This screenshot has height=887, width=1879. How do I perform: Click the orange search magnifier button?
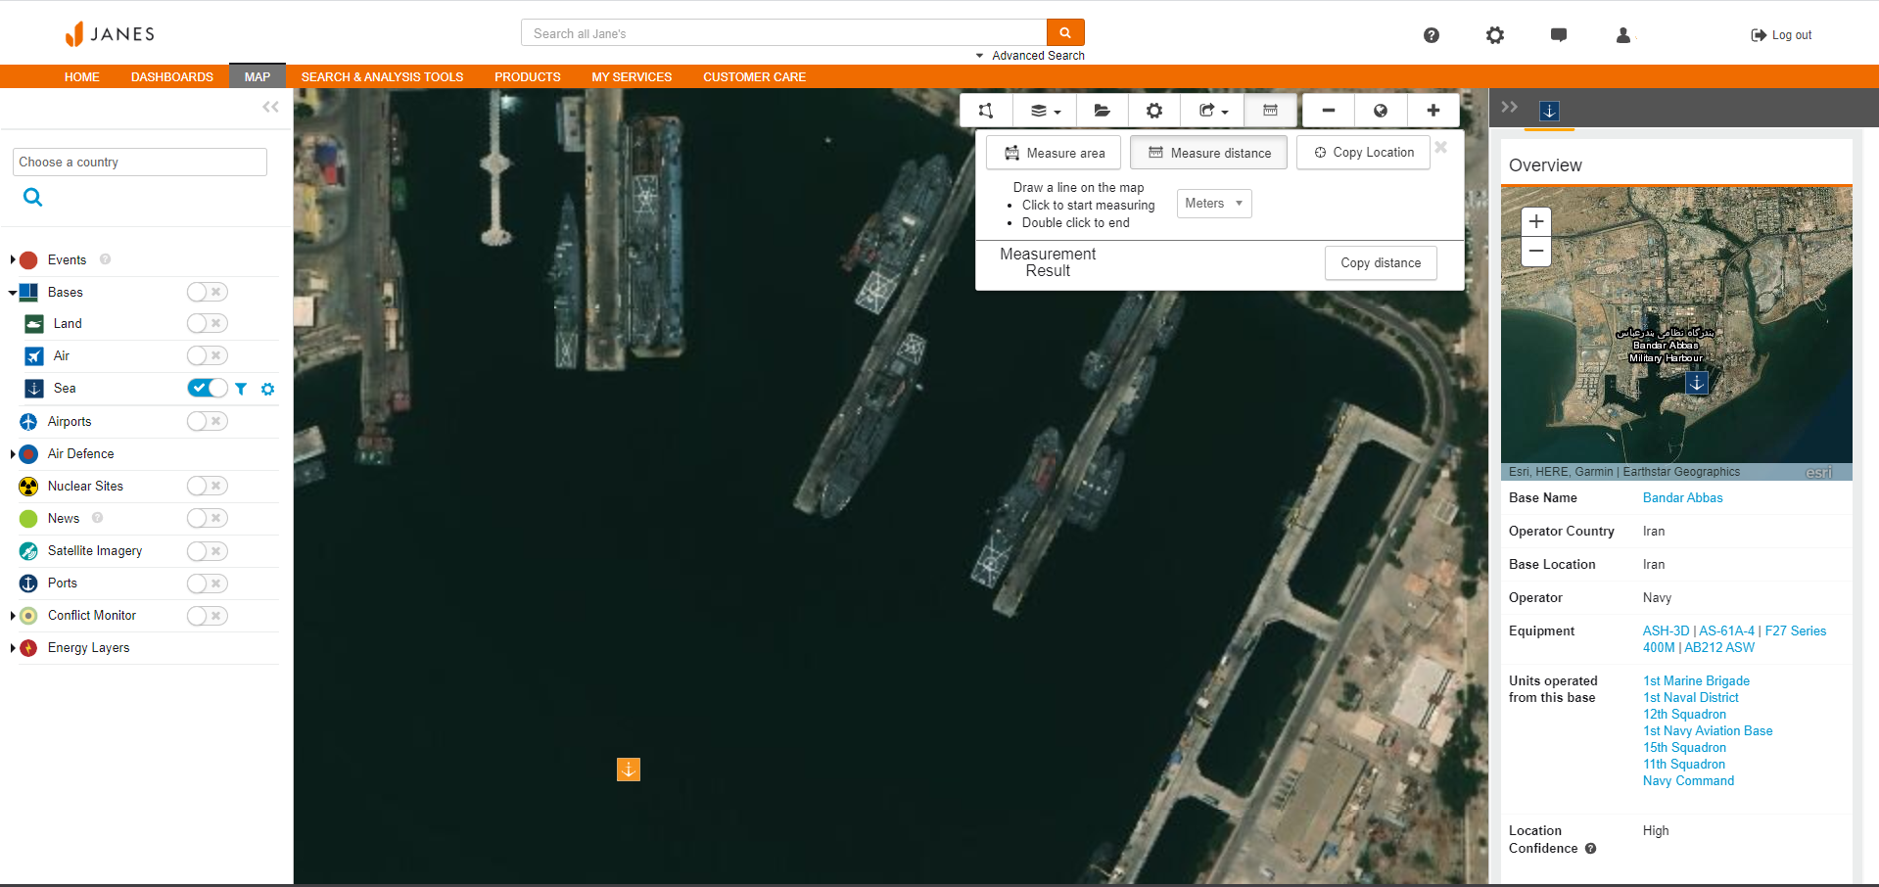coord(1065,32)
